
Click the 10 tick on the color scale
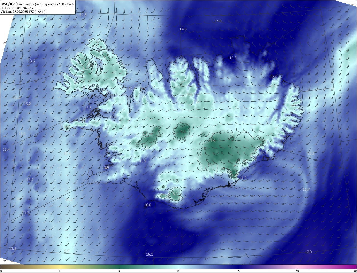pyautogui.click(x=178, y=271)
